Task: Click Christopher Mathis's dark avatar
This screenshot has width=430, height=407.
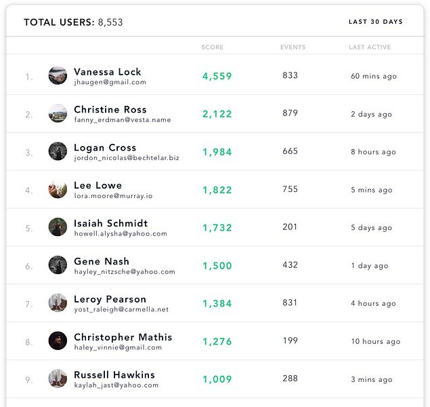Action: pyautogui.click(x=58, y=341)
